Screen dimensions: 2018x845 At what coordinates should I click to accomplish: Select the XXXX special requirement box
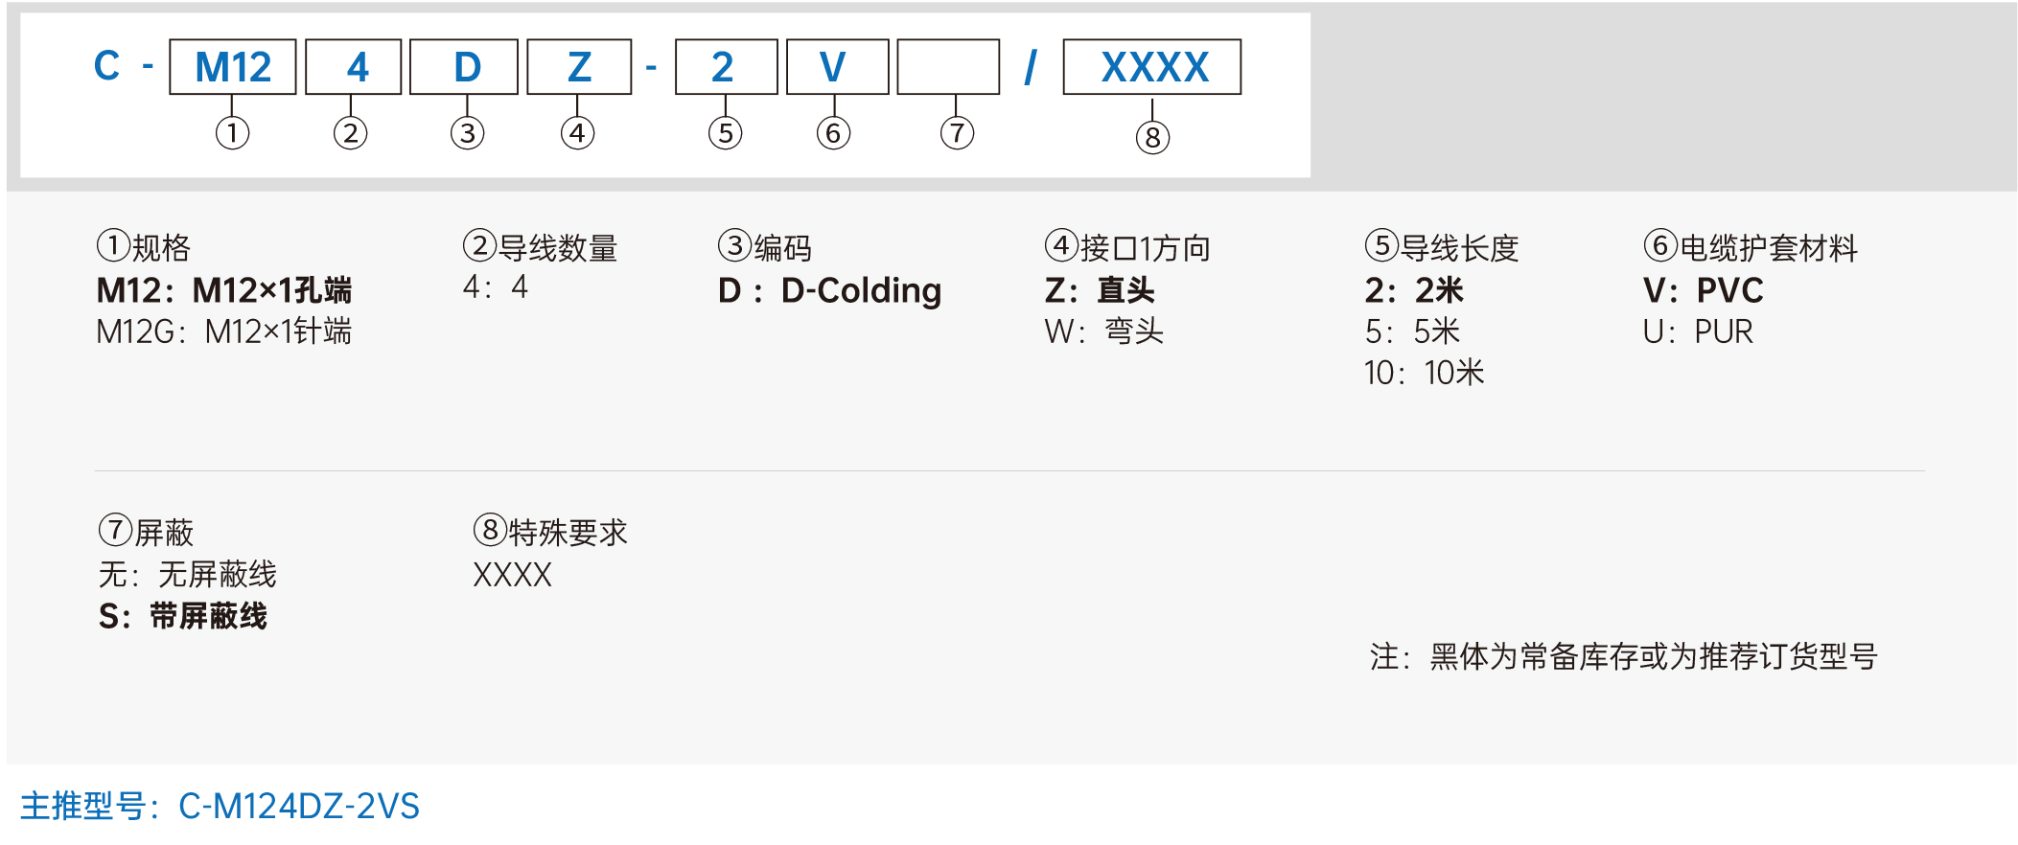point(1152,67)
